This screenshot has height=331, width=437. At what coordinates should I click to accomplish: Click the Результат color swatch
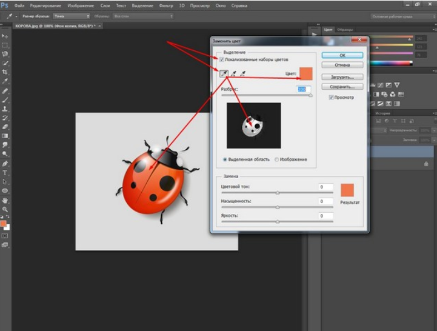click(347, 190)
